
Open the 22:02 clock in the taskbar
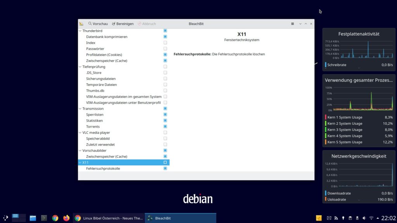388,218
